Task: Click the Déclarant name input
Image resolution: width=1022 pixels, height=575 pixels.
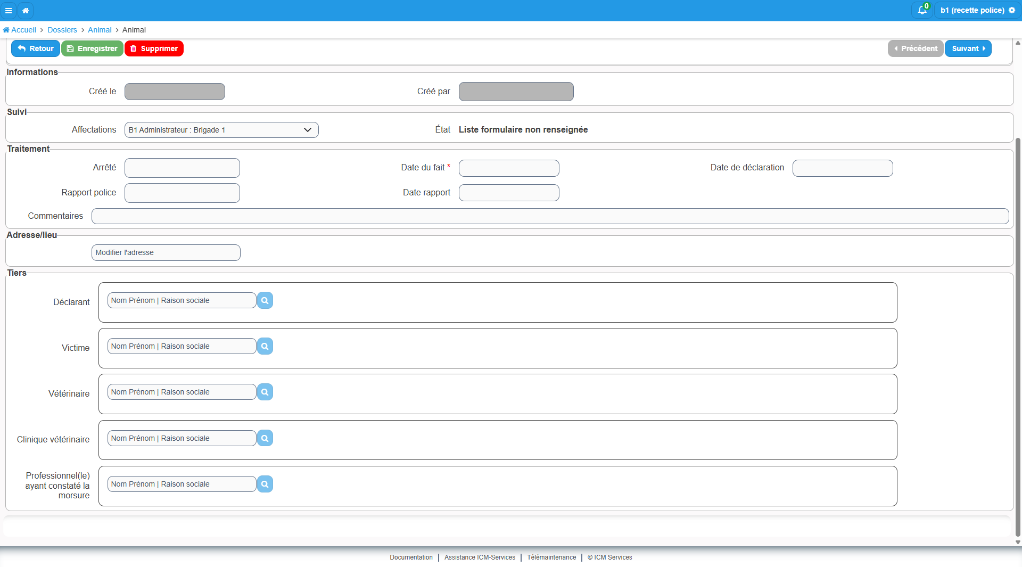Action: (182, 300)
